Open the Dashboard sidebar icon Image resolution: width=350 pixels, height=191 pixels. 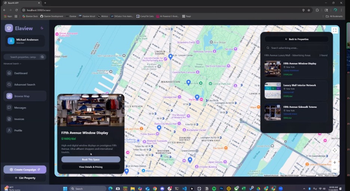click(x=9, y=73)
